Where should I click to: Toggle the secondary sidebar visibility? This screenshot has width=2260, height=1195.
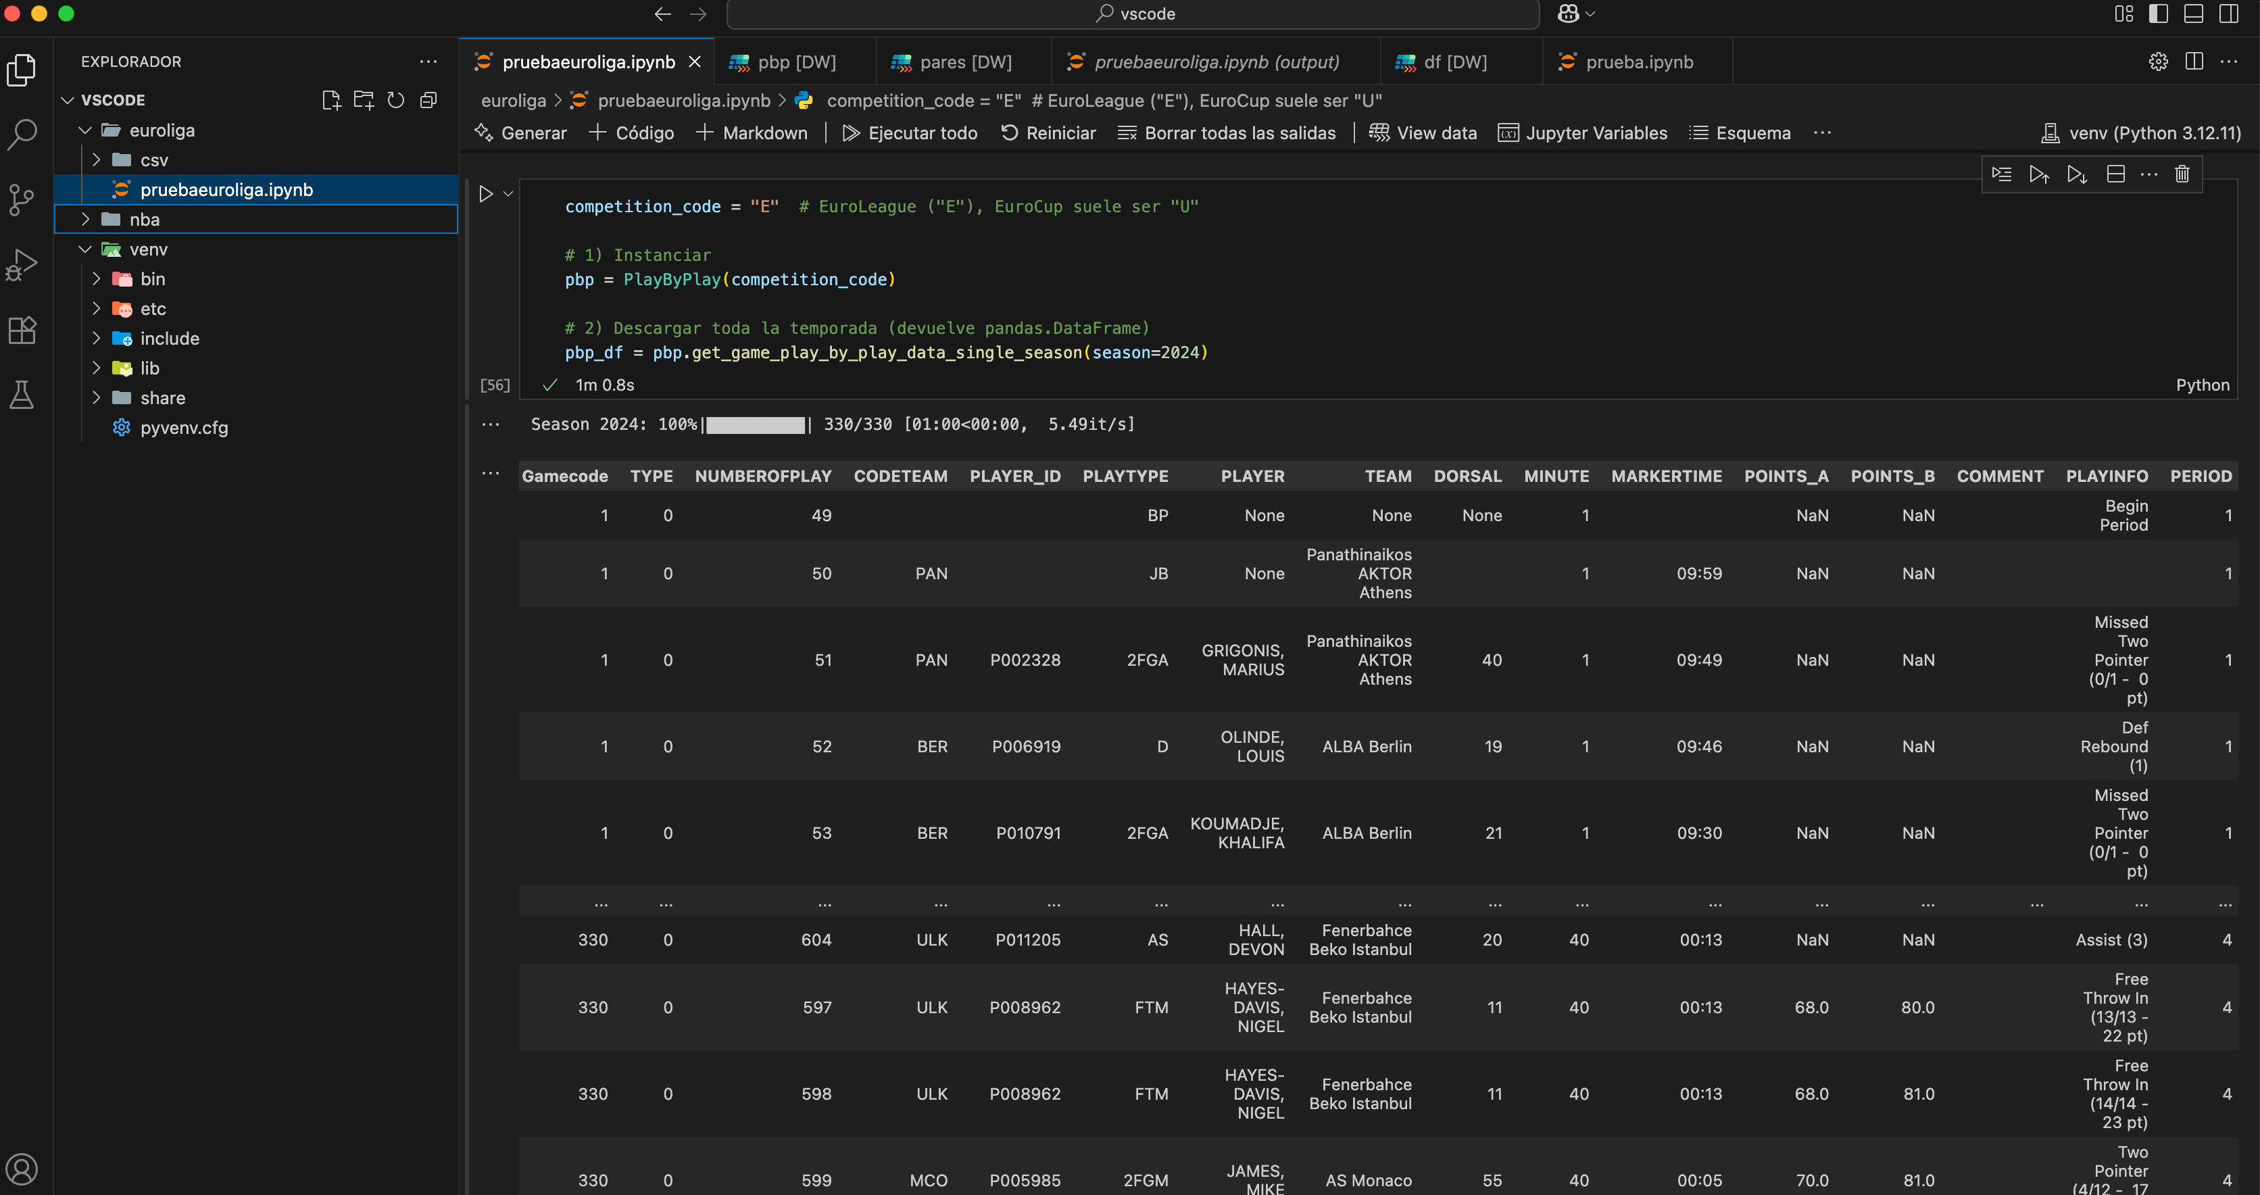(2228, 13)
